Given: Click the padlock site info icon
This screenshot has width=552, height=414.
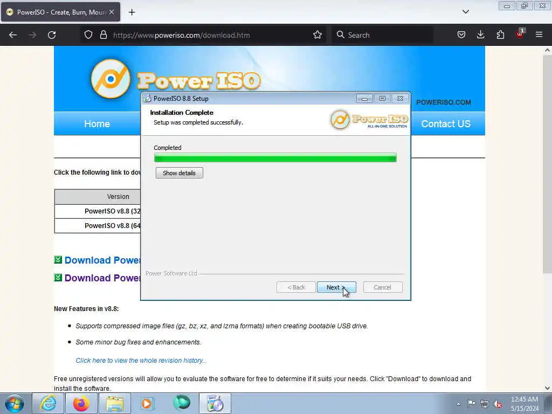Looking at the screenshot, I should 103,35.
